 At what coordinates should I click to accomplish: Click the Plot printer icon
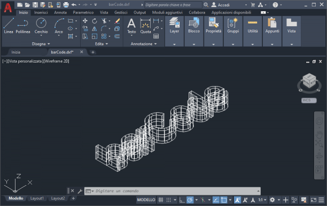click(66, 5)
